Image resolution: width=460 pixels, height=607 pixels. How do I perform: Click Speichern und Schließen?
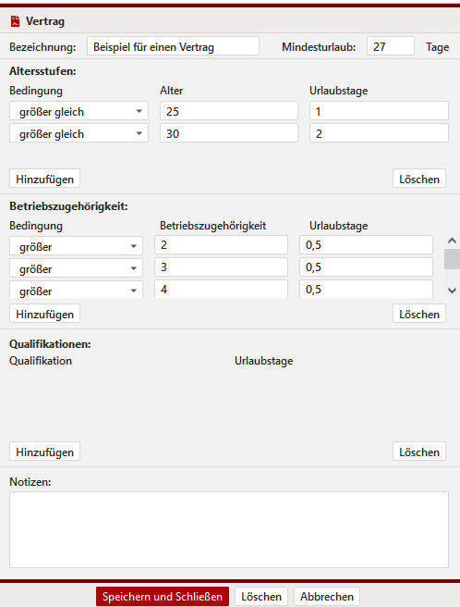(x=163, y=597)
